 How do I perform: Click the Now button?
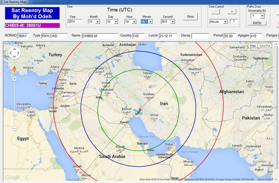click(190, 17)
